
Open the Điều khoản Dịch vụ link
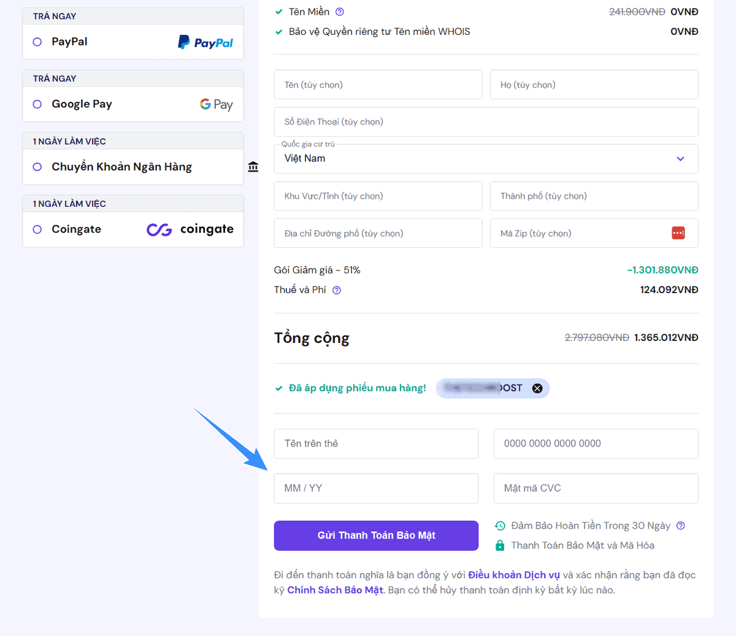[514, 575]
